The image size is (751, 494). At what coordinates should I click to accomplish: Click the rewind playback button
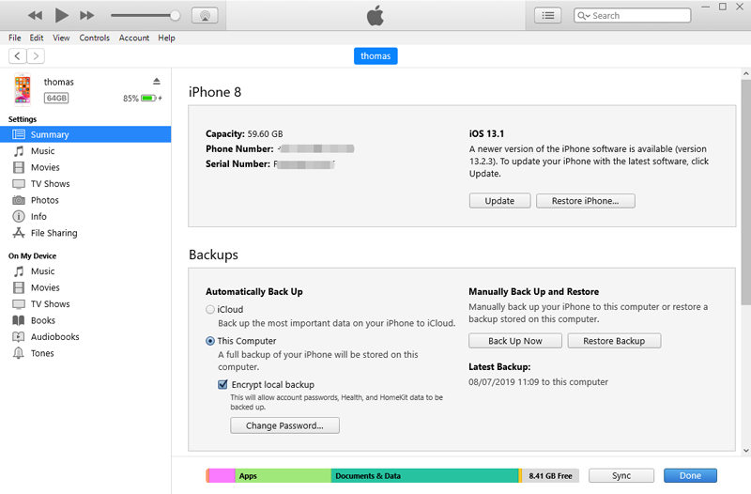[x=35, y=15]
